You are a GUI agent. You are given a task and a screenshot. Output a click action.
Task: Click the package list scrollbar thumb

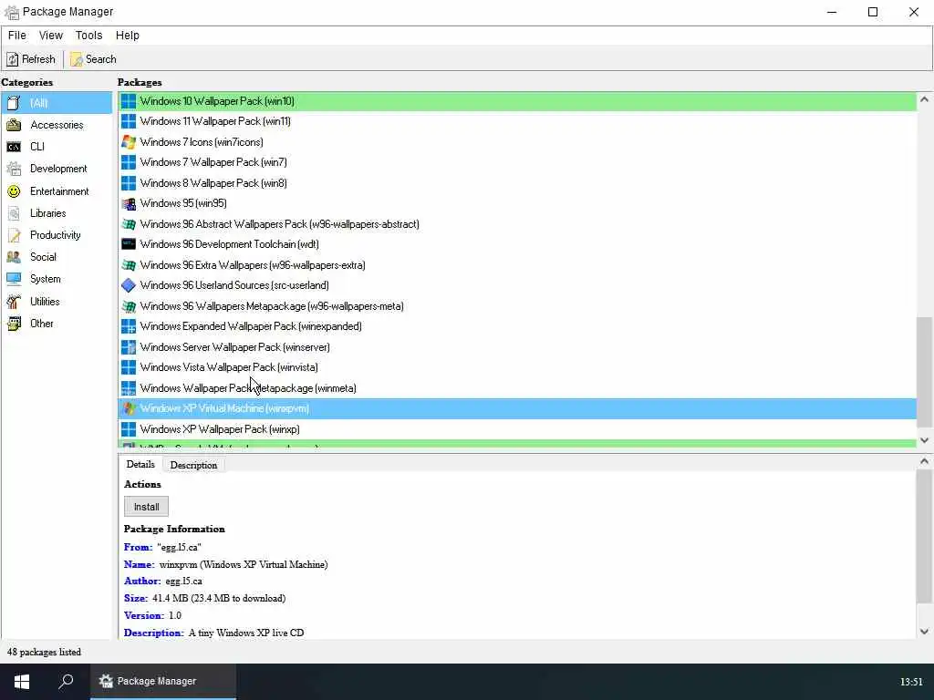point(925,372)
